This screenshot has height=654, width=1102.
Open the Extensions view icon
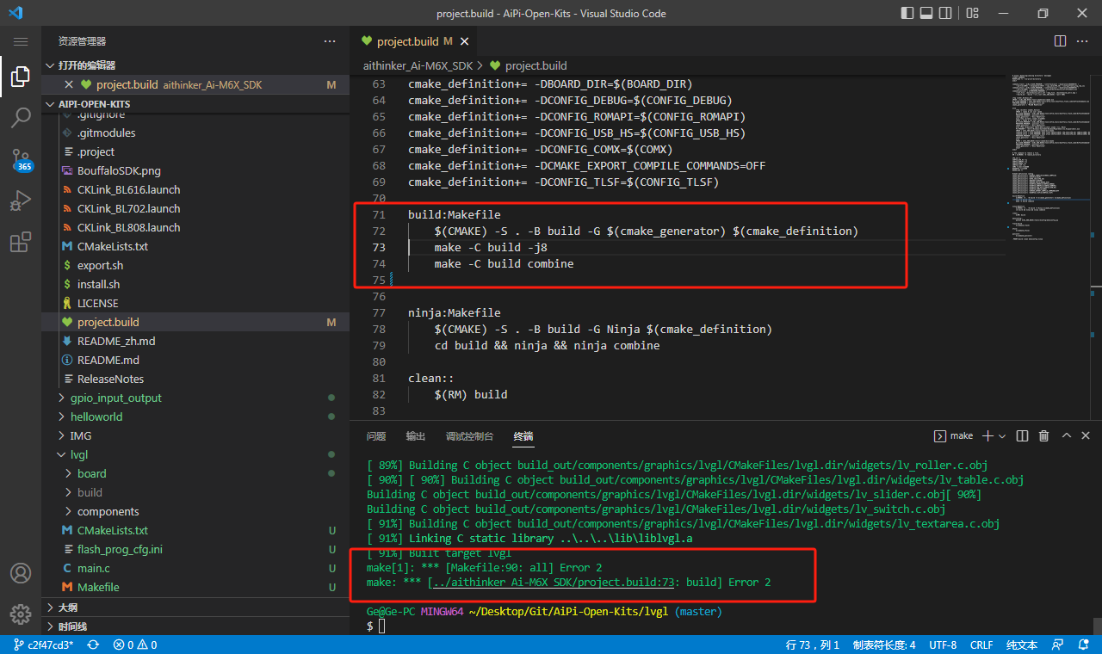(x=21, y=243)
